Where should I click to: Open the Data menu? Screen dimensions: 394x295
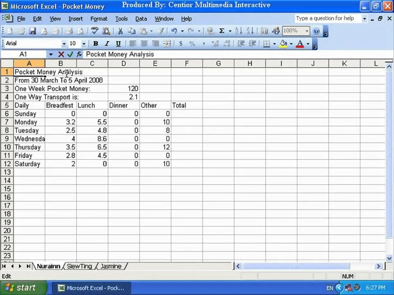point(141,19)
